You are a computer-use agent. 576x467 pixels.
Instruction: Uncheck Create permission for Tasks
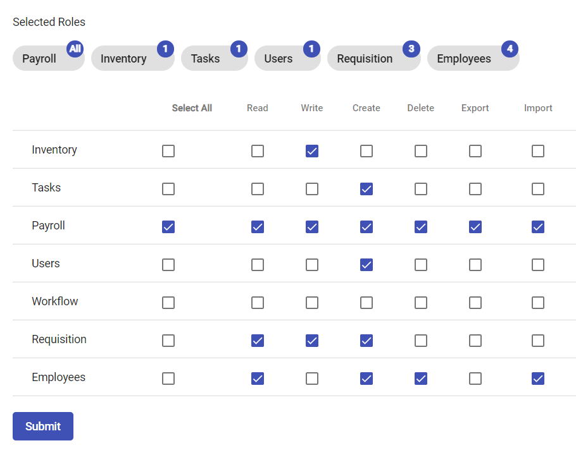pyautogui.click(x=366, y=189)
